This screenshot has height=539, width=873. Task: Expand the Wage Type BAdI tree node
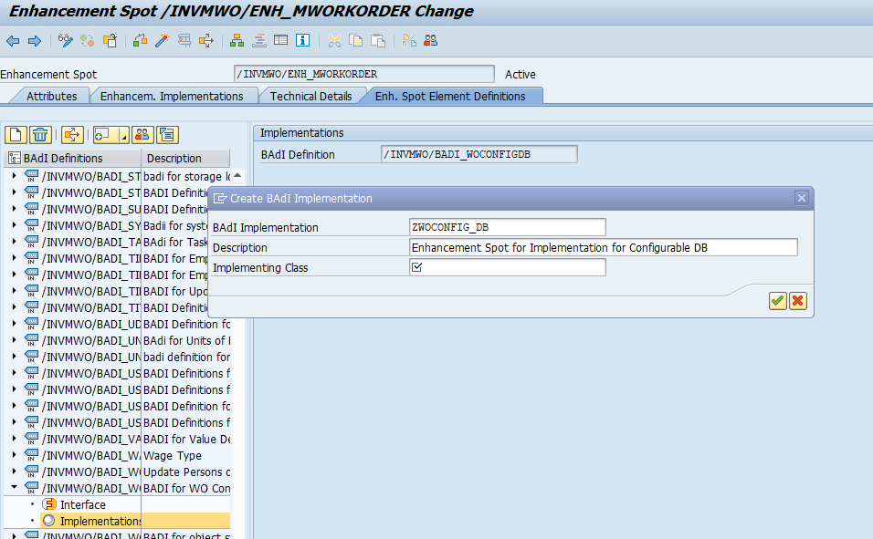coord(14,455)
